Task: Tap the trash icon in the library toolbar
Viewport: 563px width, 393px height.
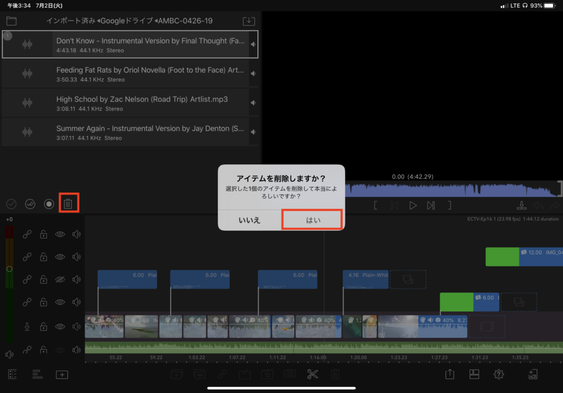Action: click(x=68, y=203)
